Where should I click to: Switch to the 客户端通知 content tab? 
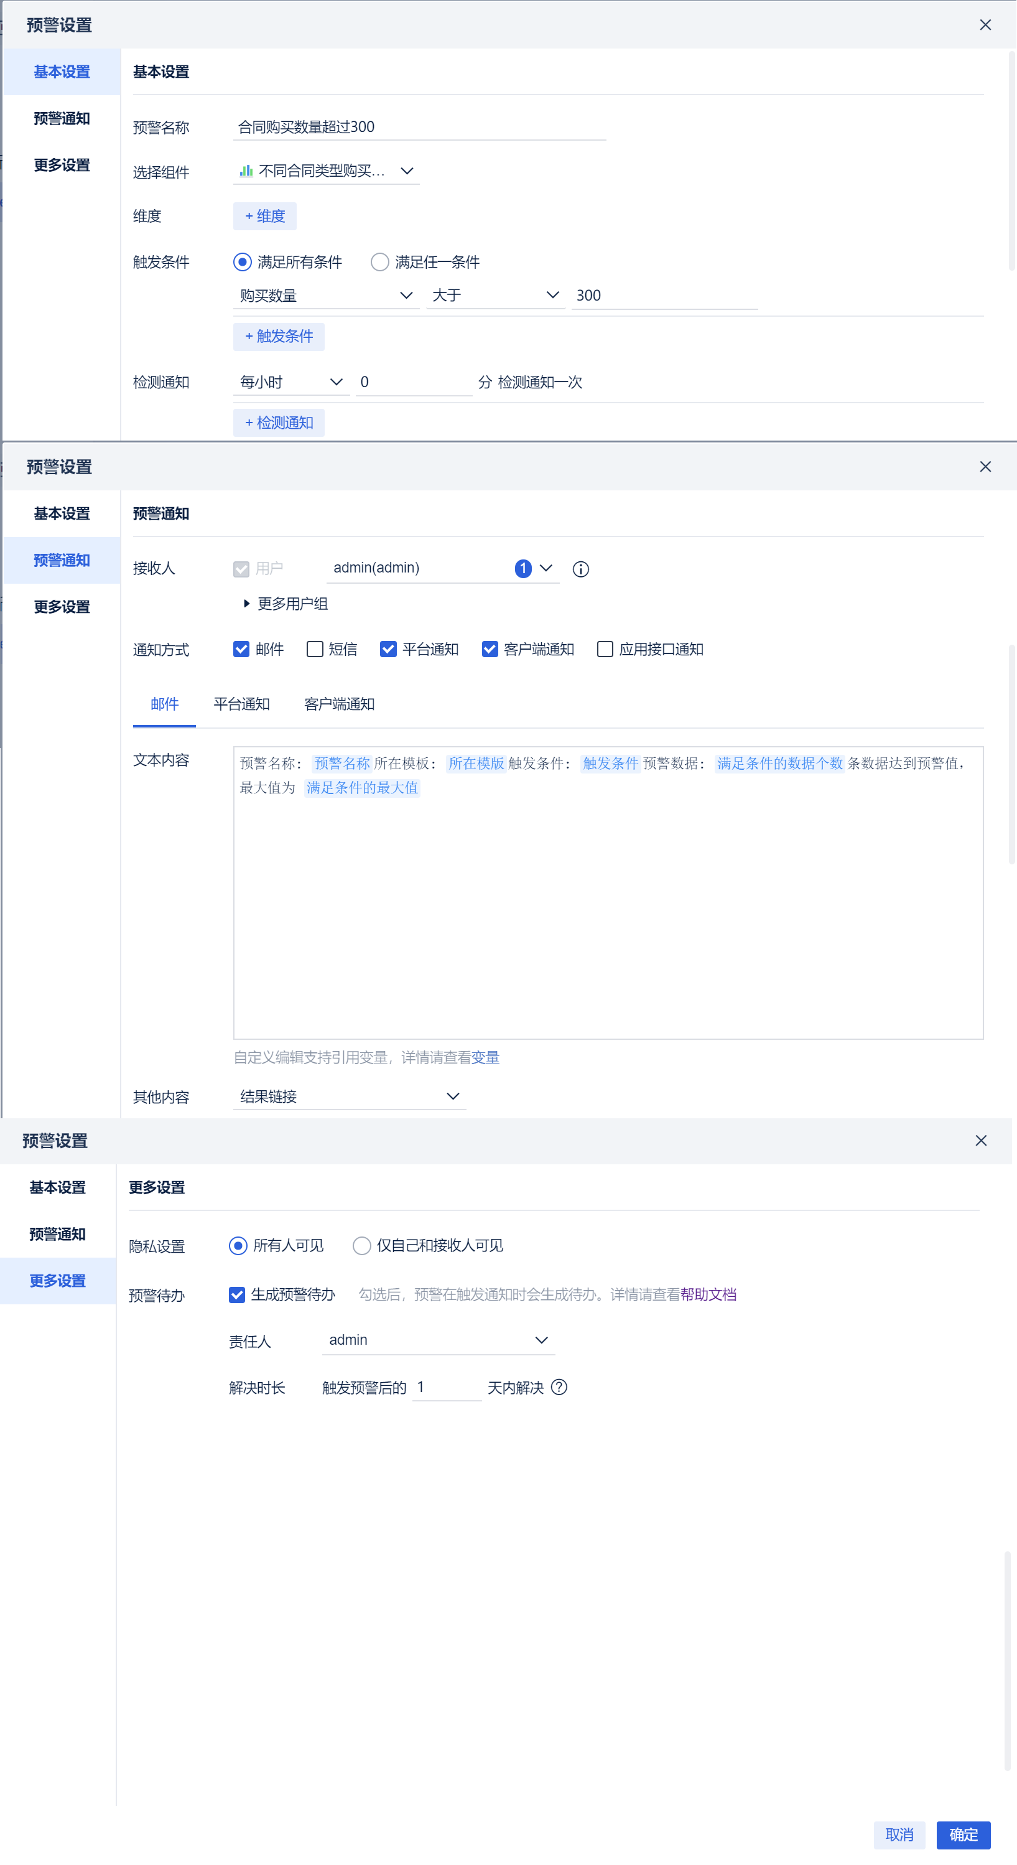340,704
